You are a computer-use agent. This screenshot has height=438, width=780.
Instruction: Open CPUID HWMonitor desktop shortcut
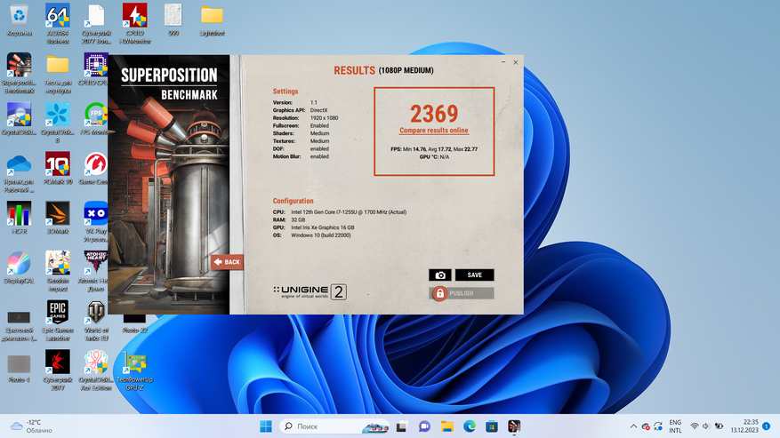pyautogui.click(x=134, y=20)
